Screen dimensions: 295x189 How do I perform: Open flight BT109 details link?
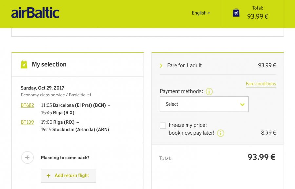tap(27, 122)
